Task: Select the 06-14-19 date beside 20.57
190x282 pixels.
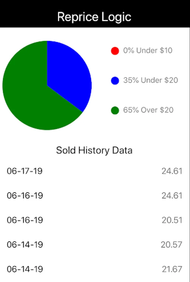Action: 25,244
